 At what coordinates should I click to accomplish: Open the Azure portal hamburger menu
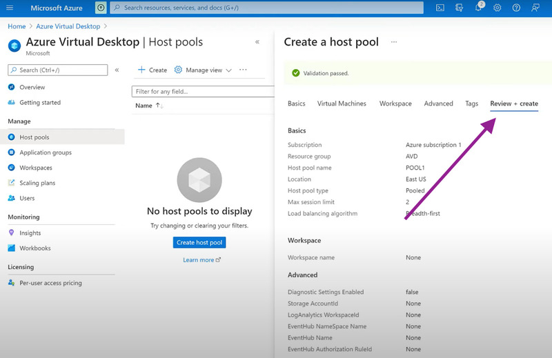pyautogui.click(x=10, y=8)
